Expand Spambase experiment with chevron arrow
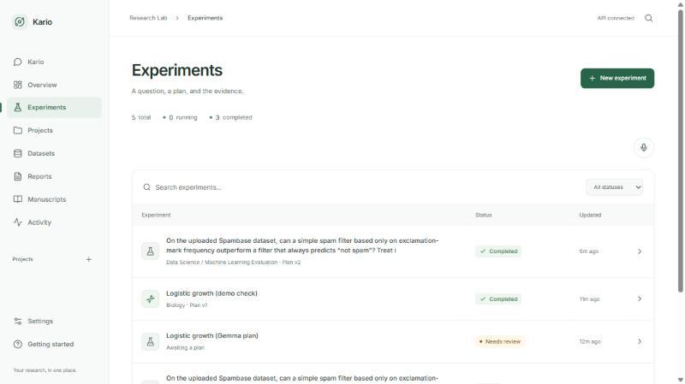Viewport: 685px width, 384px height. 639,251
